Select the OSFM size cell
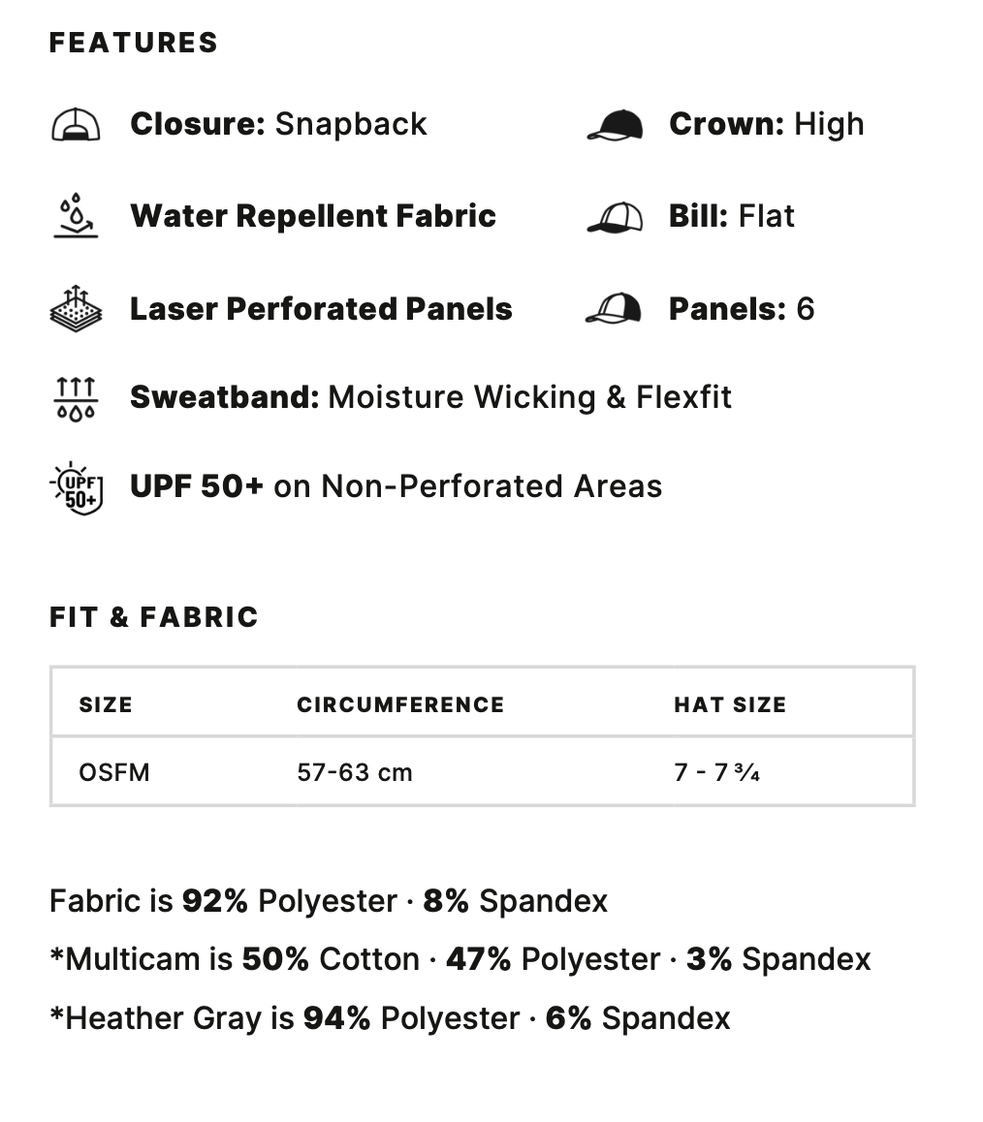The height and width of the screenshot is (1122, 983). click(114, 772)
